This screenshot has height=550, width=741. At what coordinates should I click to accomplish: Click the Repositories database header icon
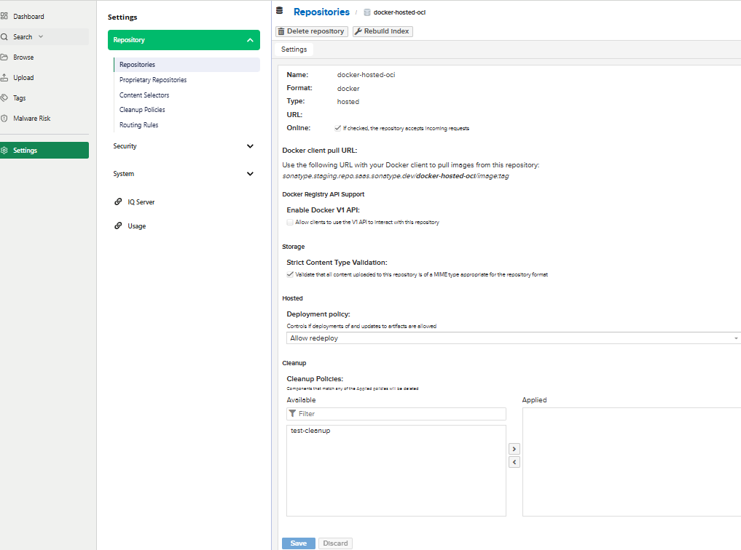[x=280, y=11]
